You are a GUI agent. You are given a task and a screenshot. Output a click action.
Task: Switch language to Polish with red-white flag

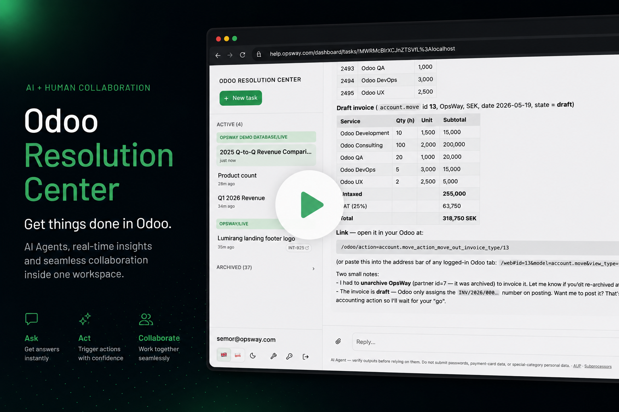pyautogui.click(x=238, y=355)
